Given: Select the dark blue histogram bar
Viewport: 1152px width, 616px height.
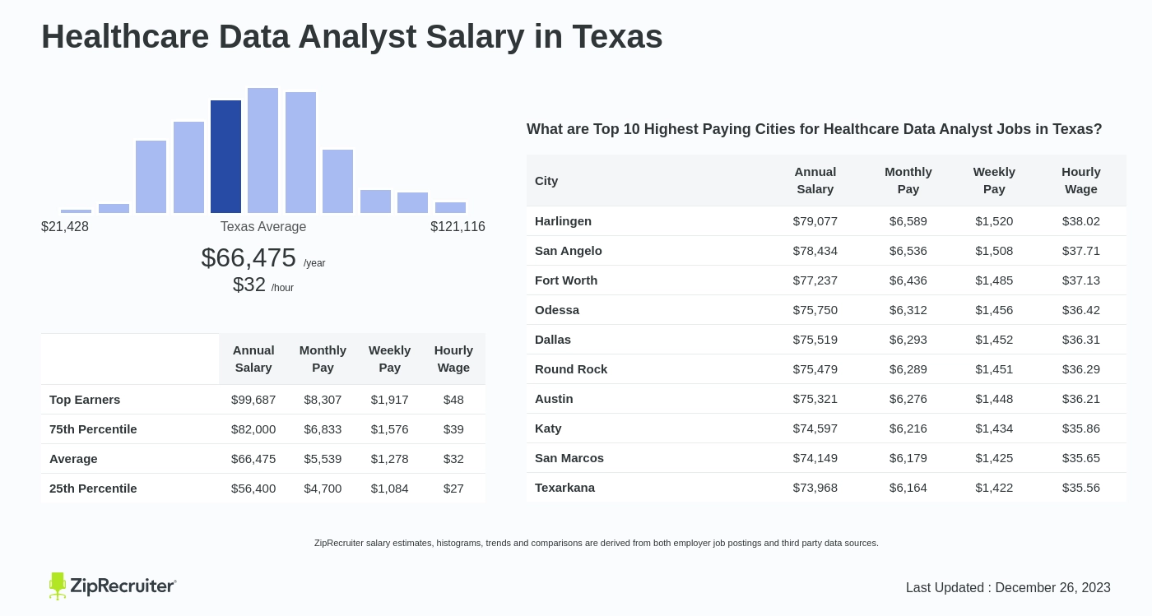Looking at the screenshot, I should (225, 156).
